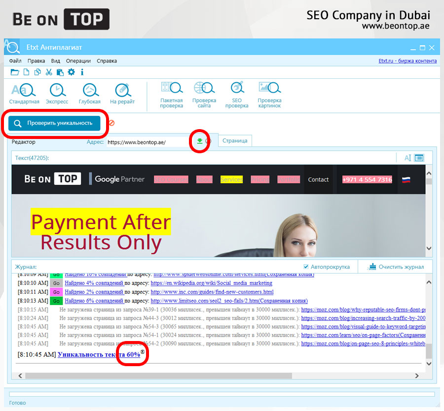Select the Экспресс check mode
Viewport: 444px width, 411px height.
coord(57,94)
